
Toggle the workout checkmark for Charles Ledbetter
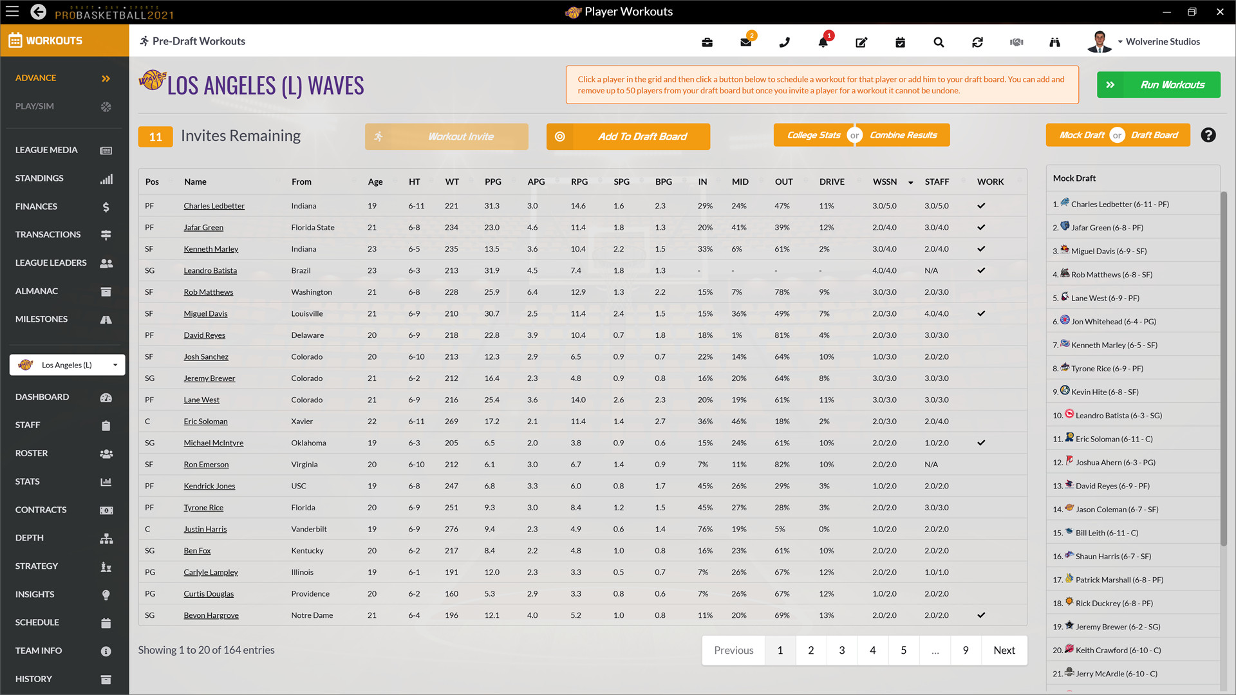(981, 205)
